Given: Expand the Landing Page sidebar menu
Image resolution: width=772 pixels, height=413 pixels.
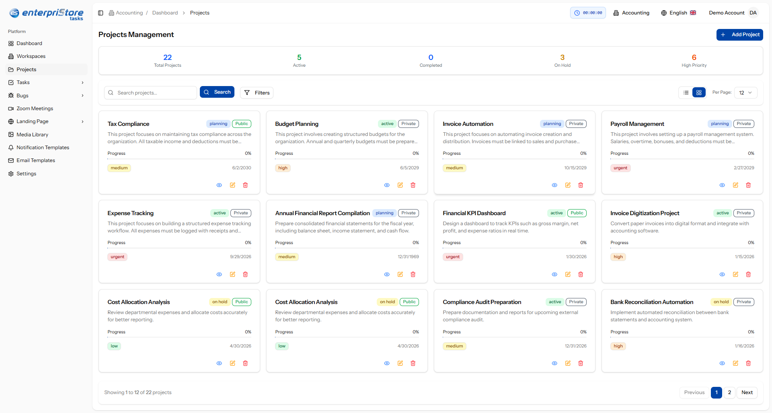Looking at the screenshot, I should pos(82,121).
